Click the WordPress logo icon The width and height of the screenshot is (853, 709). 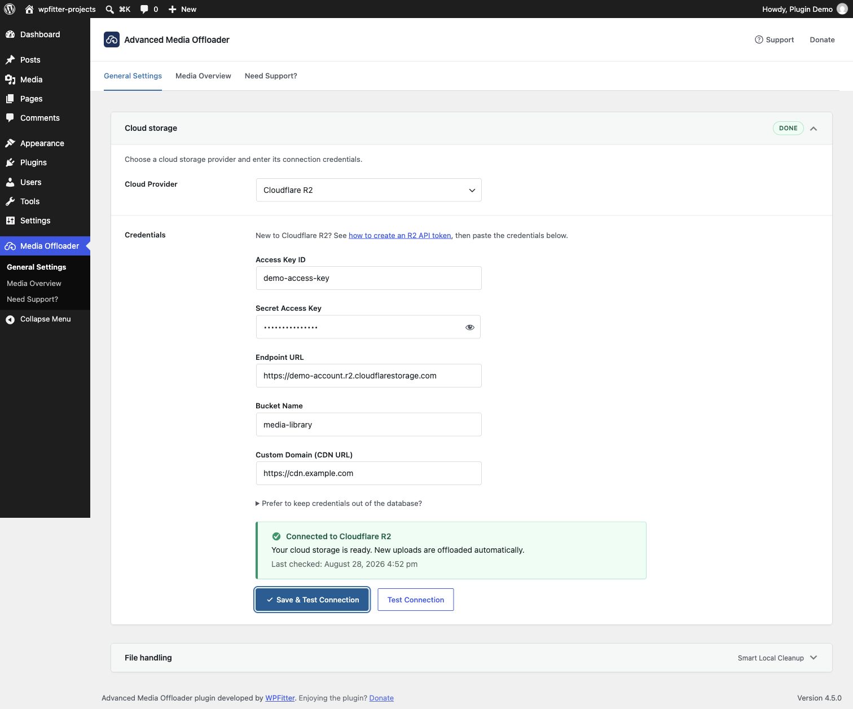(x=10, y=9)
